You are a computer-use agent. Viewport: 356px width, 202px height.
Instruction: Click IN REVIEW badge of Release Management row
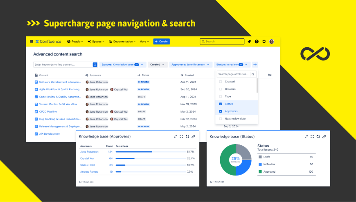pos(144,127)
